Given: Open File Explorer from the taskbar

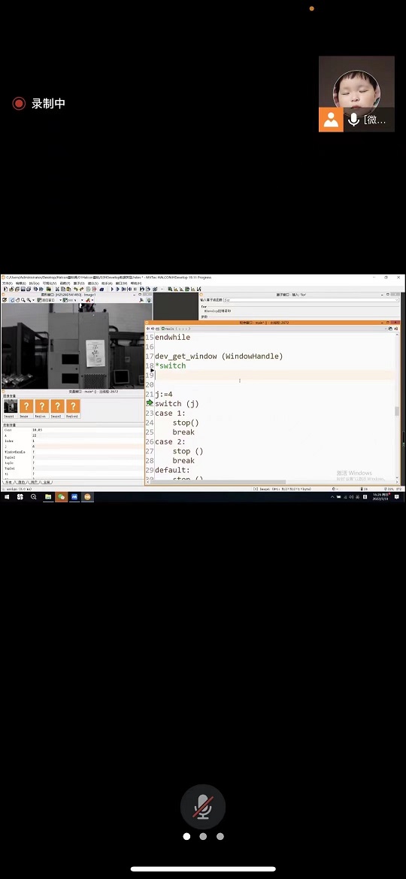Looking at the screenshot, I should point(48,497).
